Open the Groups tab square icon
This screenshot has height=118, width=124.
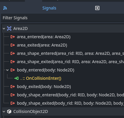(97, 8)
